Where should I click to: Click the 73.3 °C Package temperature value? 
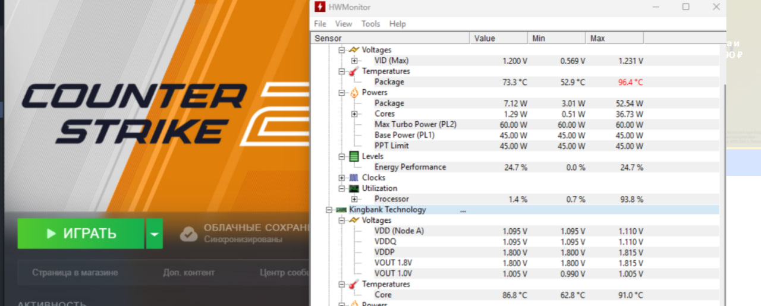pyautogui.click(x=515, y=82)
